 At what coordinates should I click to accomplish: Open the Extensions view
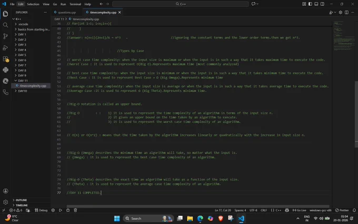point(5,59)
